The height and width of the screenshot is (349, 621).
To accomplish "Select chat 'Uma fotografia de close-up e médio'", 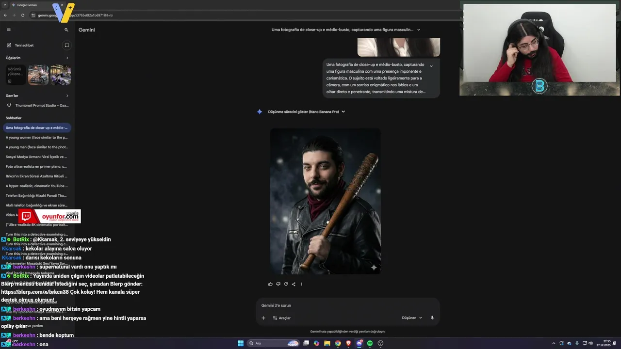I will pyautogui.click(x=37, y=127).
